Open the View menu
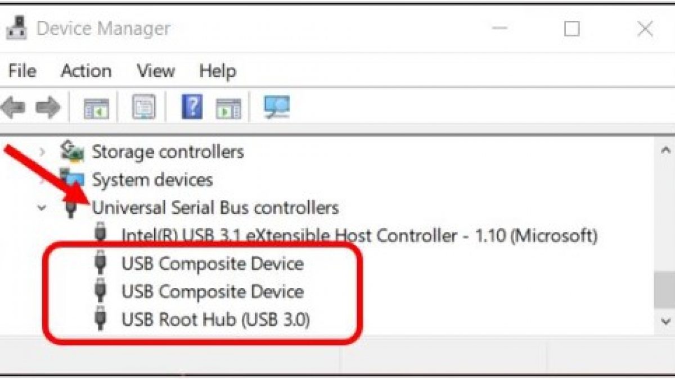Screen dimensions: 675x379 [156, 71]
